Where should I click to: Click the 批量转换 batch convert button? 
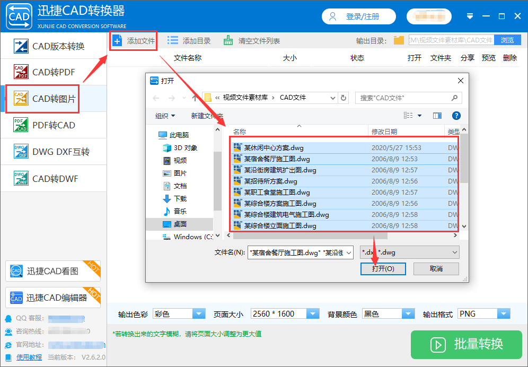[467, 344]
